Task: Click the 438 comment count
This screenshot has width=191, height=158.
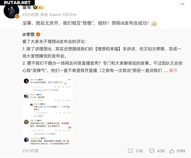Action: [x=161, y=151]
